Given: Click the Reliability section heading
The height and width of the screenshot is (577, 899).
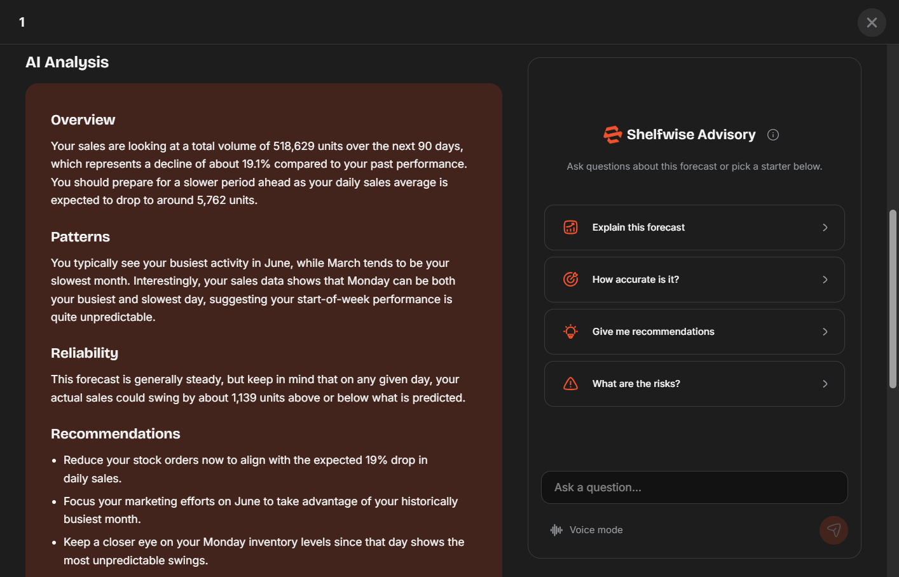Looking at the screenshot, I should pos(85,353).
